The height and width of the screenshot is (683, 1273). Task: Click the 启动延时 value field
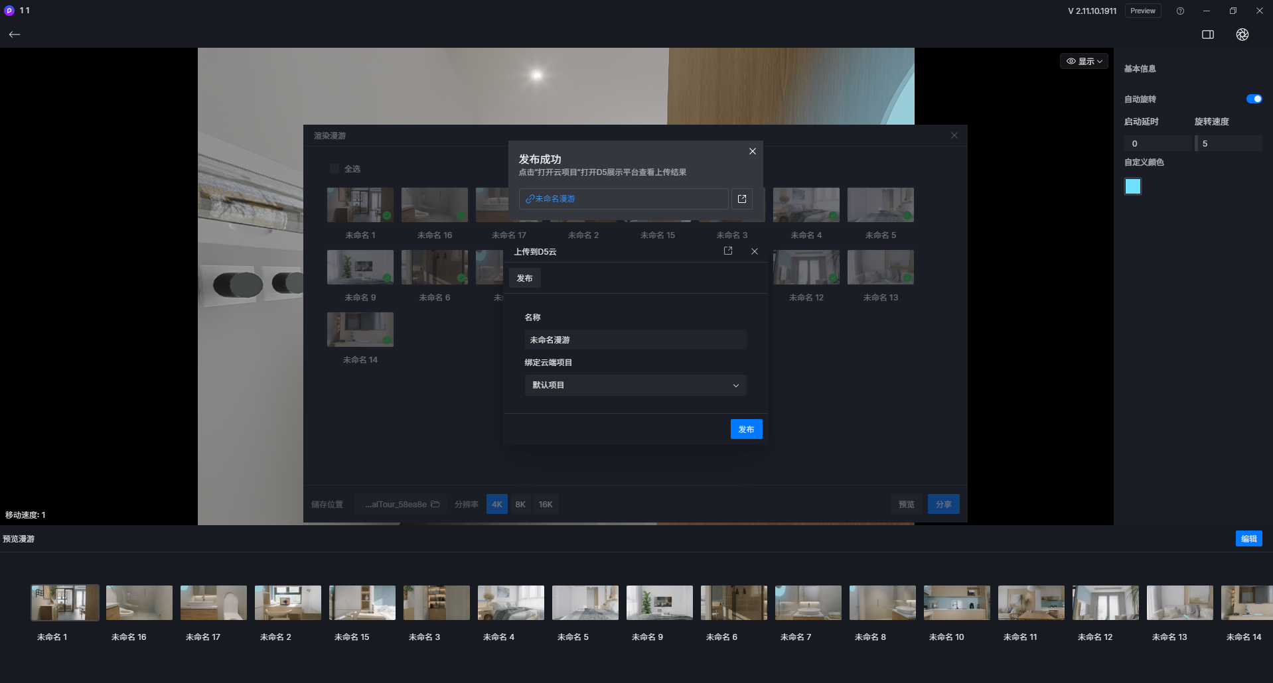(x=1158, y=143)
